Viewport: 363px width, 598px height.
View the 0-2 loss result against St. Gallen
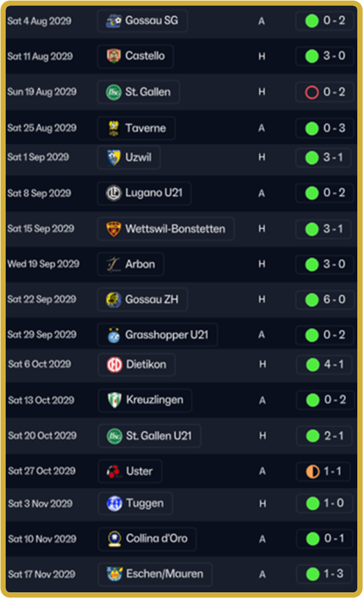pos(325,92)
